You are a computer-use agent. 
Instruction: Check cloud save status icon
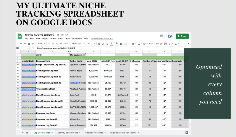tap(67, 35)
